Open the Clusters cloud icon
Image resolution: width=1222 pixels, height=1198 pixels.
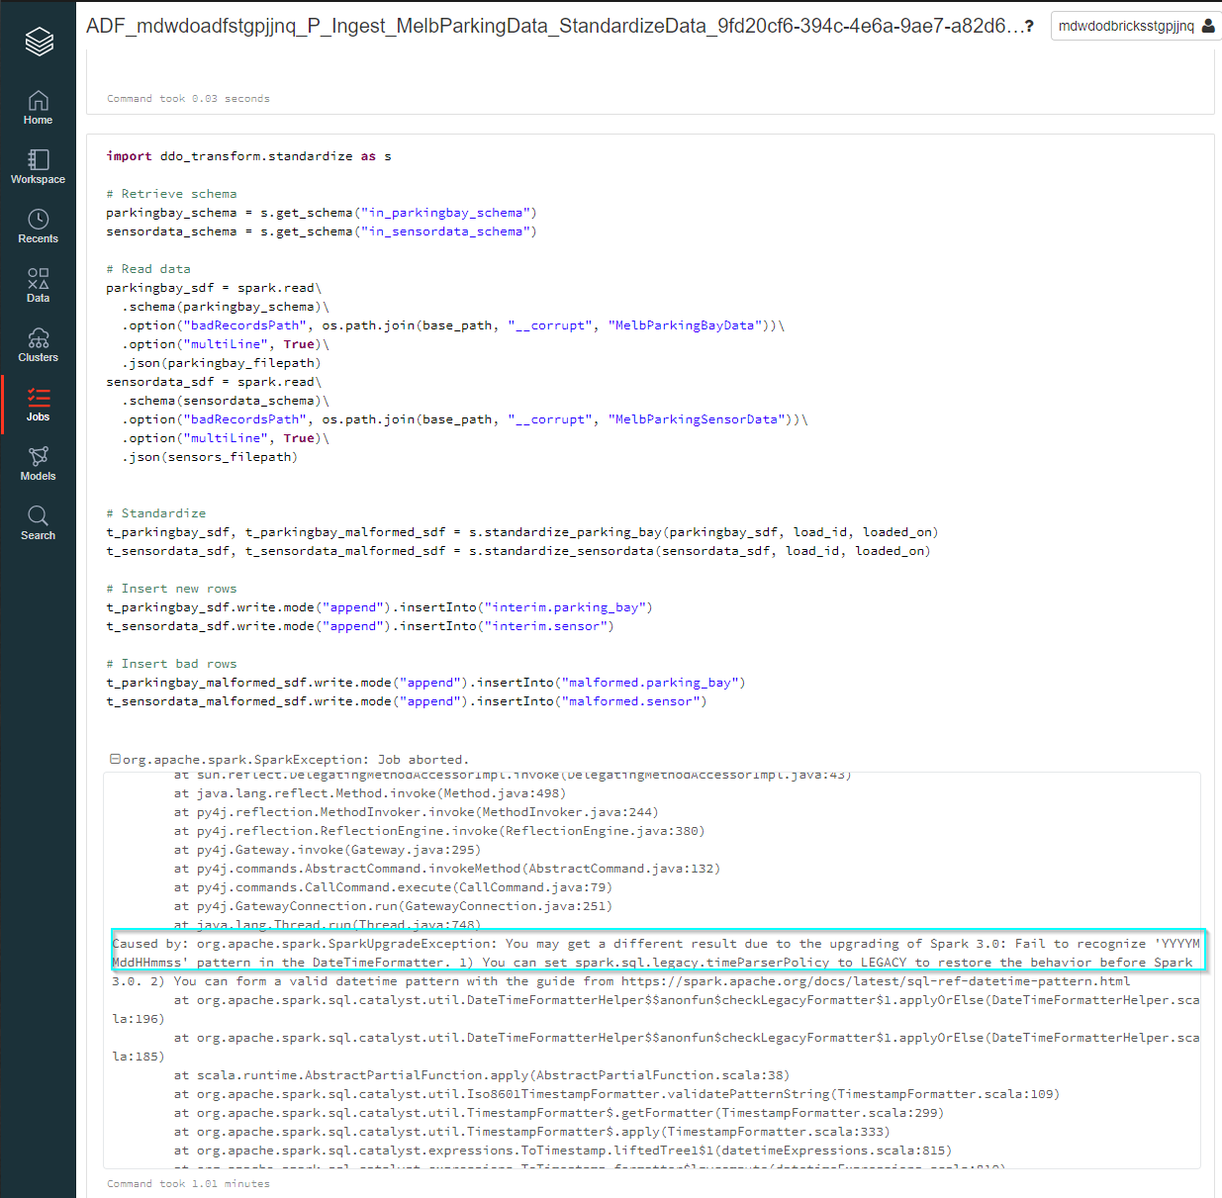click(38, 344)
